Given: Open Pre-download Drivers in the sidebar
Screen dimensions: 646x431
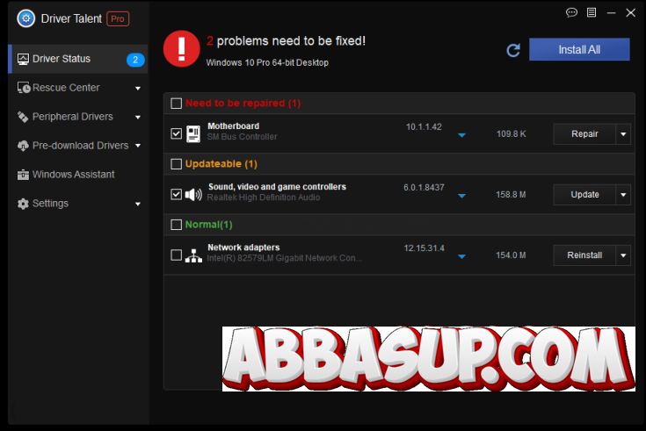Looking at the screenshot, I should click(x=78, y=146).
